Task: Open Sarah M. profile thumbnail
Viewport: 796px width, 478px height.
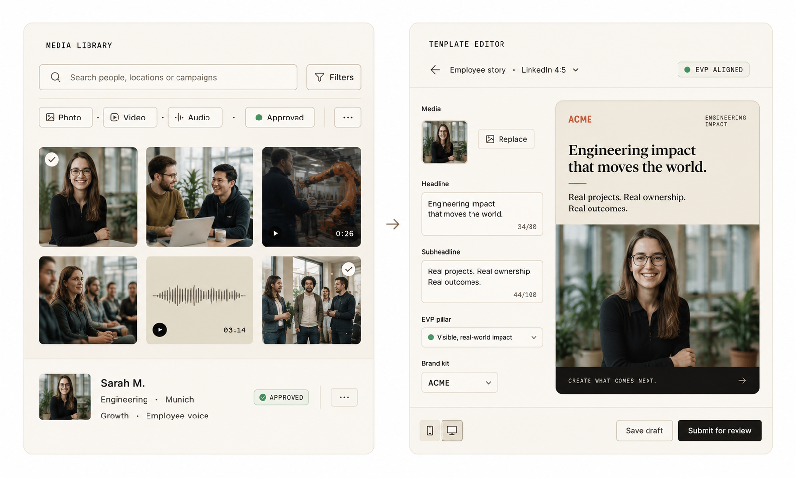Action: 65,397
